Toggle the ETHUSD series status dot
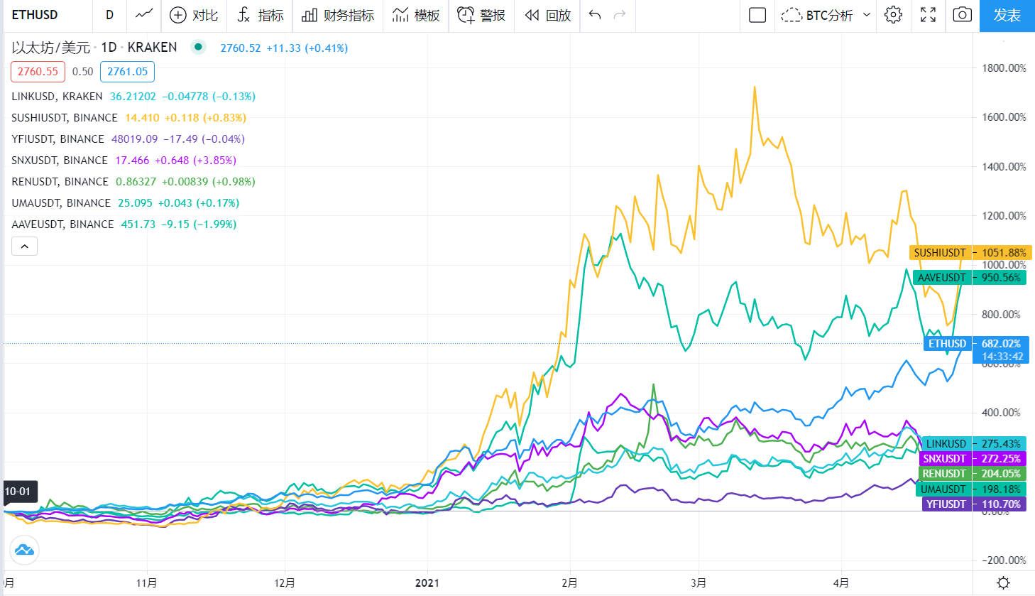Screen dimensions: 1035x596 pos(198,47)
